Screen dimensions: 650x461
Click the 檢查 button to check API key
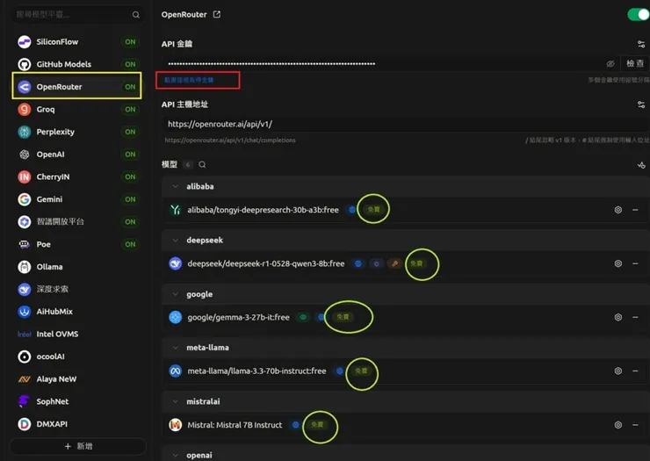(x=635, y=64)
